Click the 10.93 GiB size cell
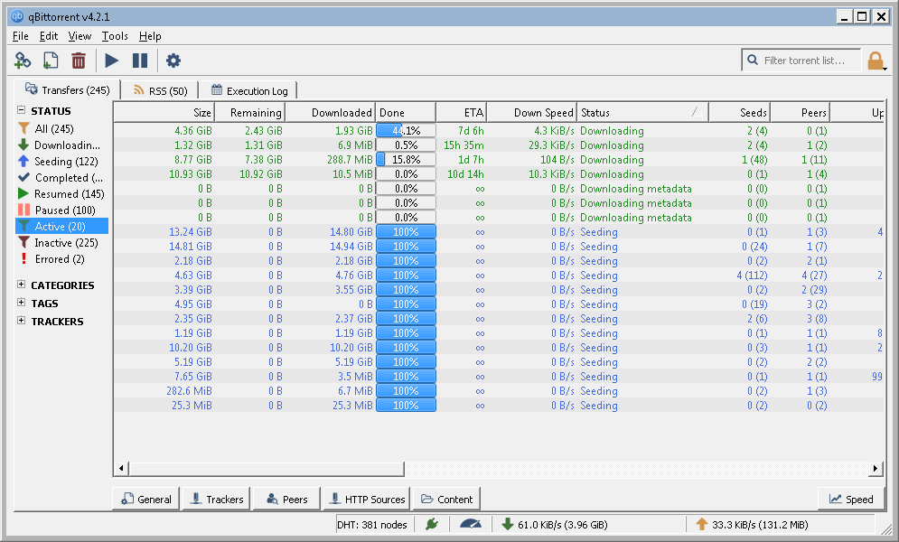This screenshot has width=899, height=542. [x=191, y=173]
